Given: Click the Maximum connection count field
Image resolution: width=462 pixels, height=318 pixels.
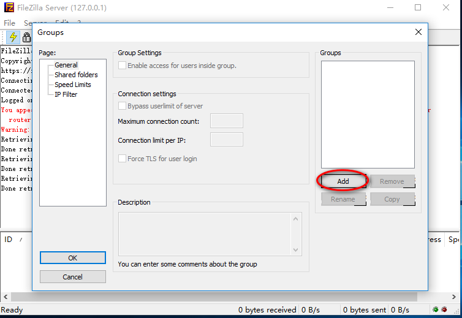Looking at the screenshot, I should tap(227, 121).
